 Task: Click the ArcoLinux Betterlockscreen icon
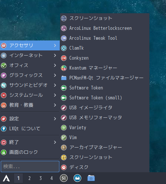pyautogui.click(x=64, y=28)
